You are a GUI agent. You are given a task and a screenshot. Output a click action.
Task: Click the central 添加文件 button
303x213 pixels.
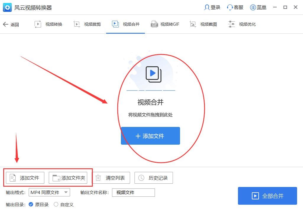click(x=150, y=136)
